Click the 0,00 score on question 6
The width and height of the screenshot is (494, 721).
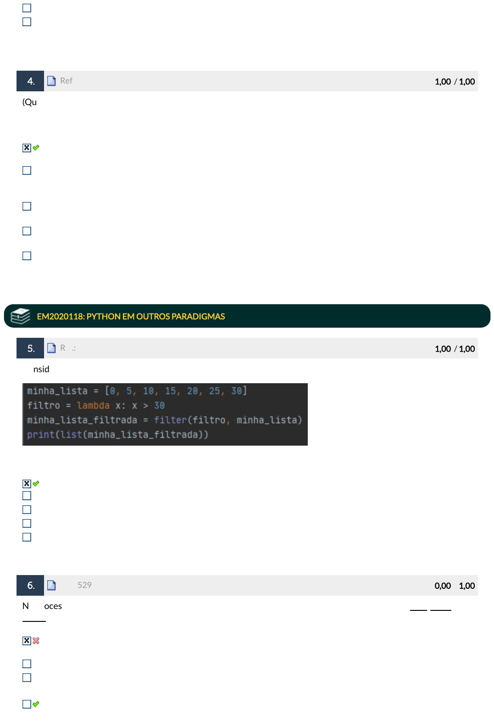[x=442, y=586]
